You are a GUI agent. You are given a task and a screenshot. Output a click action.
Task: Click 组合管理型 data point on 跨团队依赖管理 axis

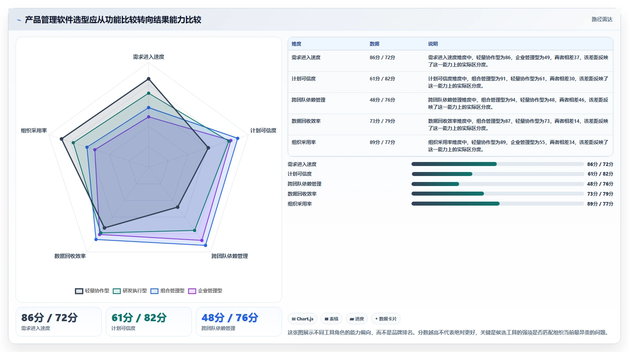coord(206,245)
